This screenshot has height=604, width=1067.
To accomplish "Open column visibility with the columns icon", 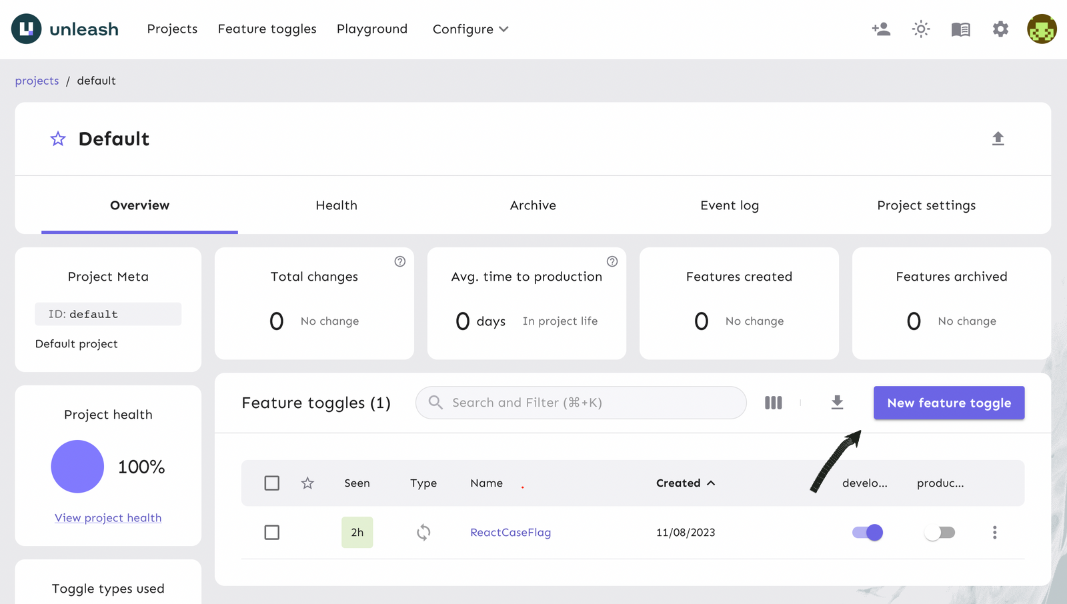I will pyautogui.click(x=773, y=403).
